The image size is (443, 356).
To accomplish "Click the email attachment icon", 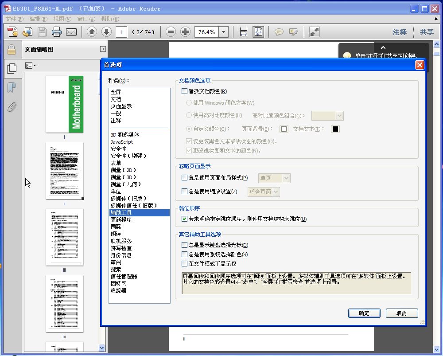I will click(x=72, y=31).
